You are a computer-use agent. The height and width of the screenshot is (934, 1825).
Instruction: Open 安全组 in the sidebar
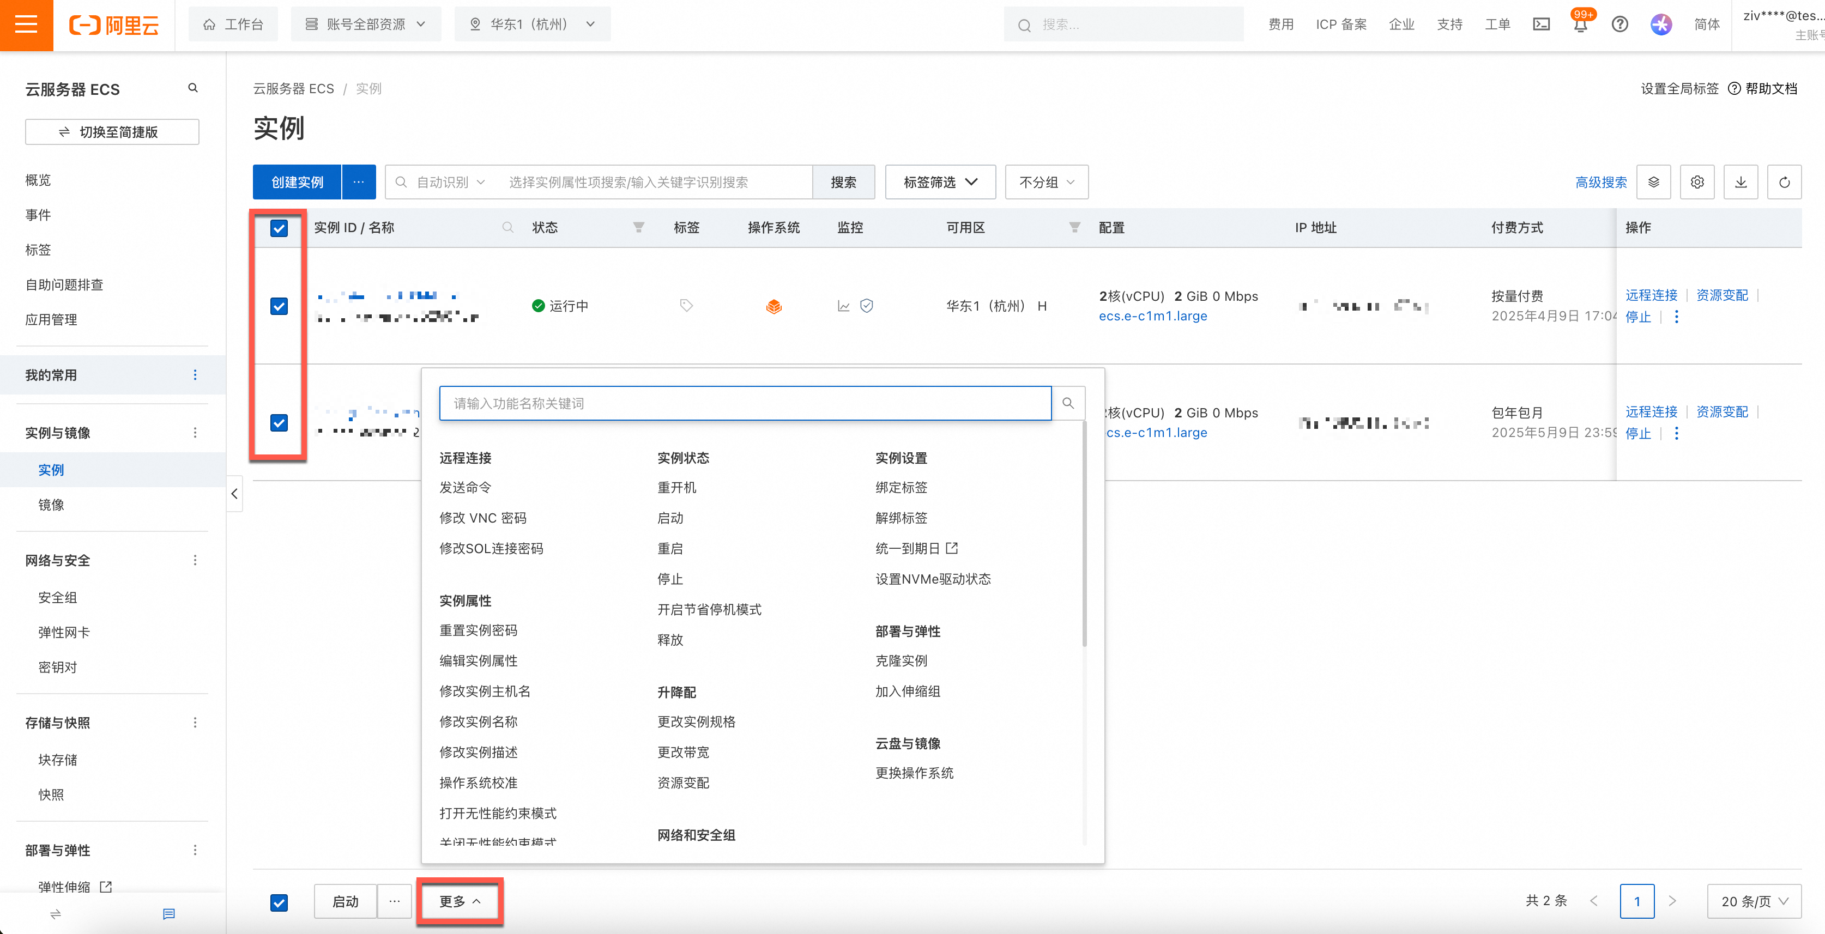pos(57,598)
